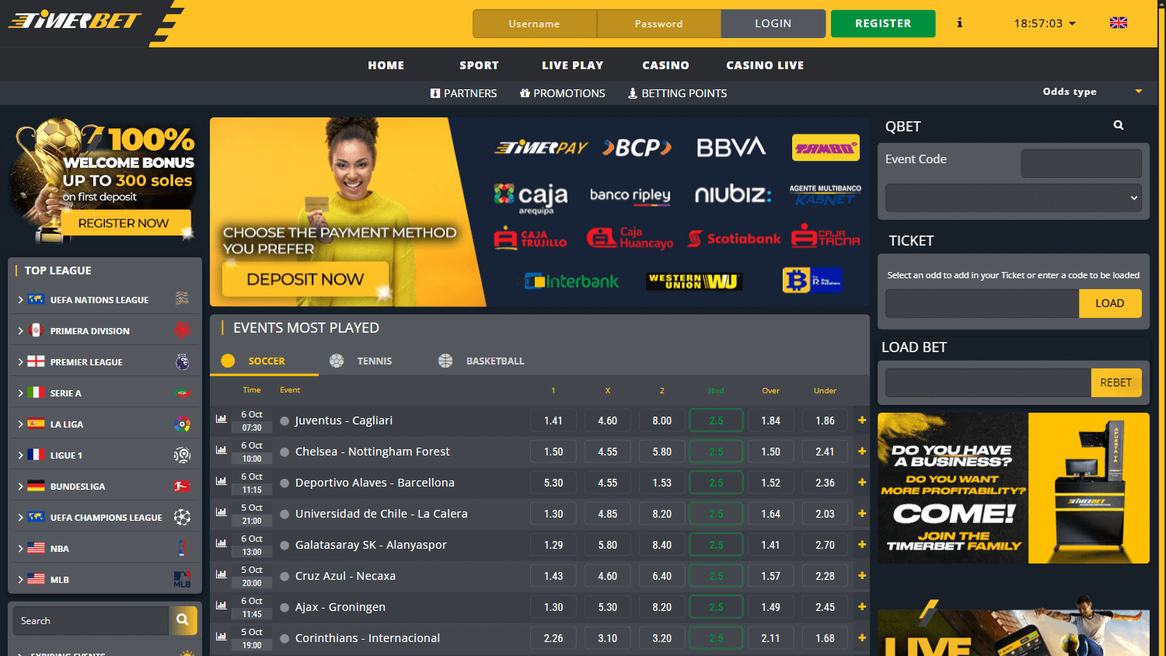
Task: Click plus icon for Universidad de Chile - La Calera
Action: click(862, 514)
